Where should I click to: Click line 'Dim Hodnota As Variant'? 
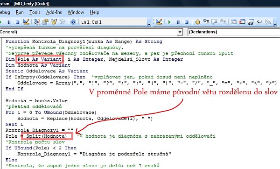pyautogui.click(x=38, y=65)
